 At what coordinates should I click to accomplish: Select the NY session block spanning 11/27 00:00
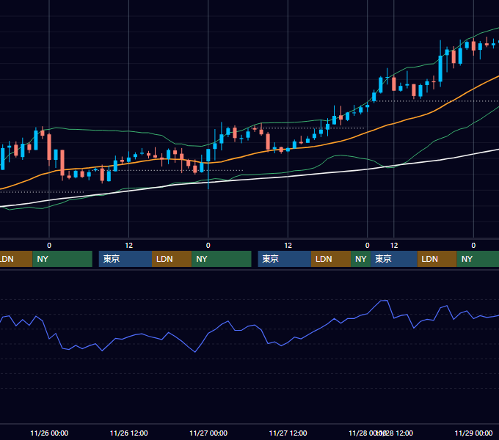222,259
